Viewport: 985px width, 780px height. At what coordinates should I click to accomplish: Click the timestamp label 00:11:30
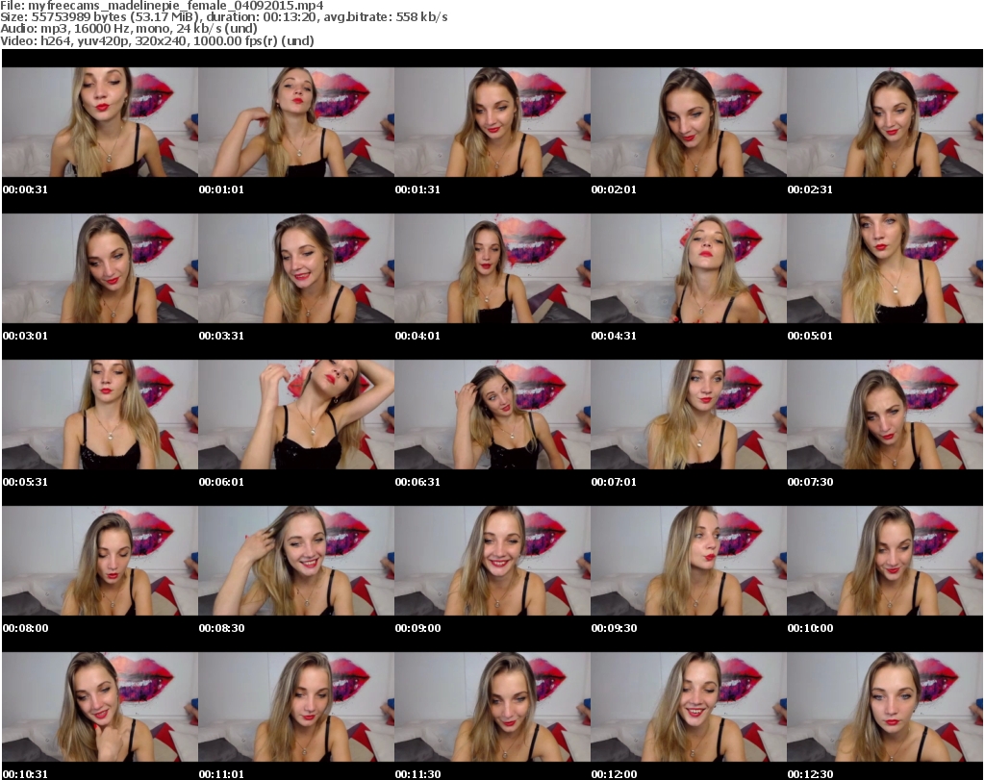(x=417, y=774)
